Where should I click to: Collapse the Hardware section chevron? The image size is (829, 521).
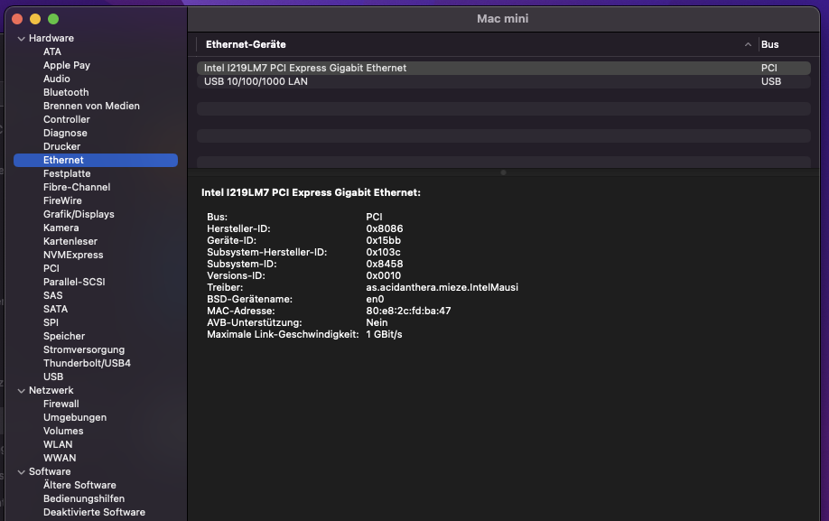click(21, 39)
